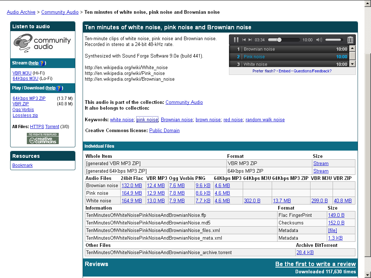
Task: Open the Public Domain license link
Action: (164, 130)
